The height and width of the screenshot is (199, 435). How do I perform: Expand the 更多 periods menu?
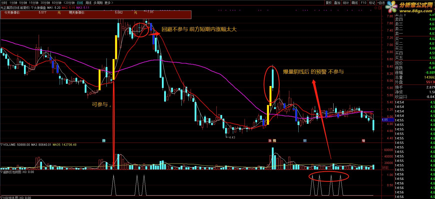tap(109, 3)
